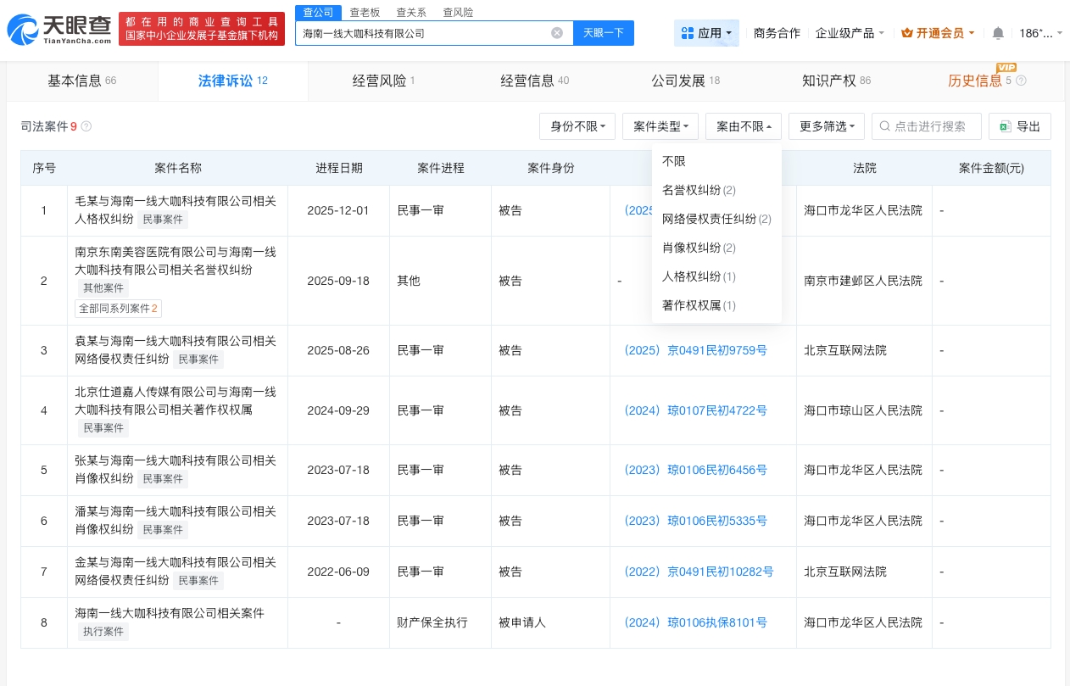Image resolution: width=1070 pixels, height=686 pixels.
Task: Open the 身份不限 filter dropdown
Action: [577, 126]
